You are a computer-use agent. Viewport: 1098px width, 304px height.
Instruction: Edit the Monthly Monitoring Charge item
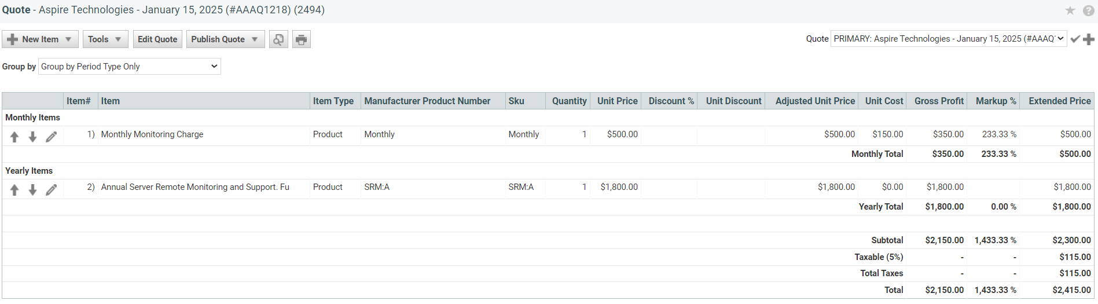pyautogui.click(x=52, y=137)
